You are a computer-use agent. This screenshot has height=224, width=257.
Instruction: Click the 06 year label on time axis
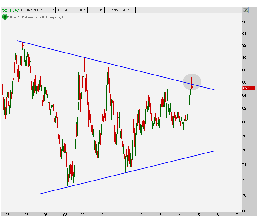pyautogui.click(x=26, y=215)
